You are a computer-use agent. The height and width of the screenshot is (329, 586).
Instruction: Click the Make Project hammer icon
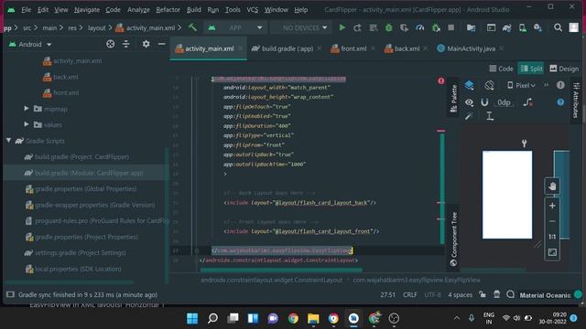tap(192, 27)
